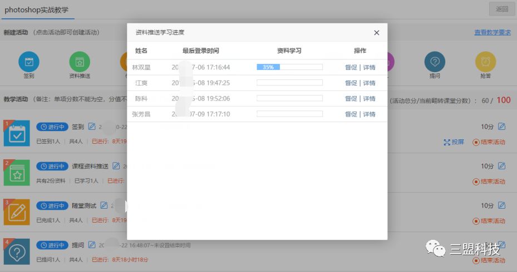This screenshot has height=272, width=517.
Task: Click the 进行中 badge of 签到
Action: (x=52, y=127)
